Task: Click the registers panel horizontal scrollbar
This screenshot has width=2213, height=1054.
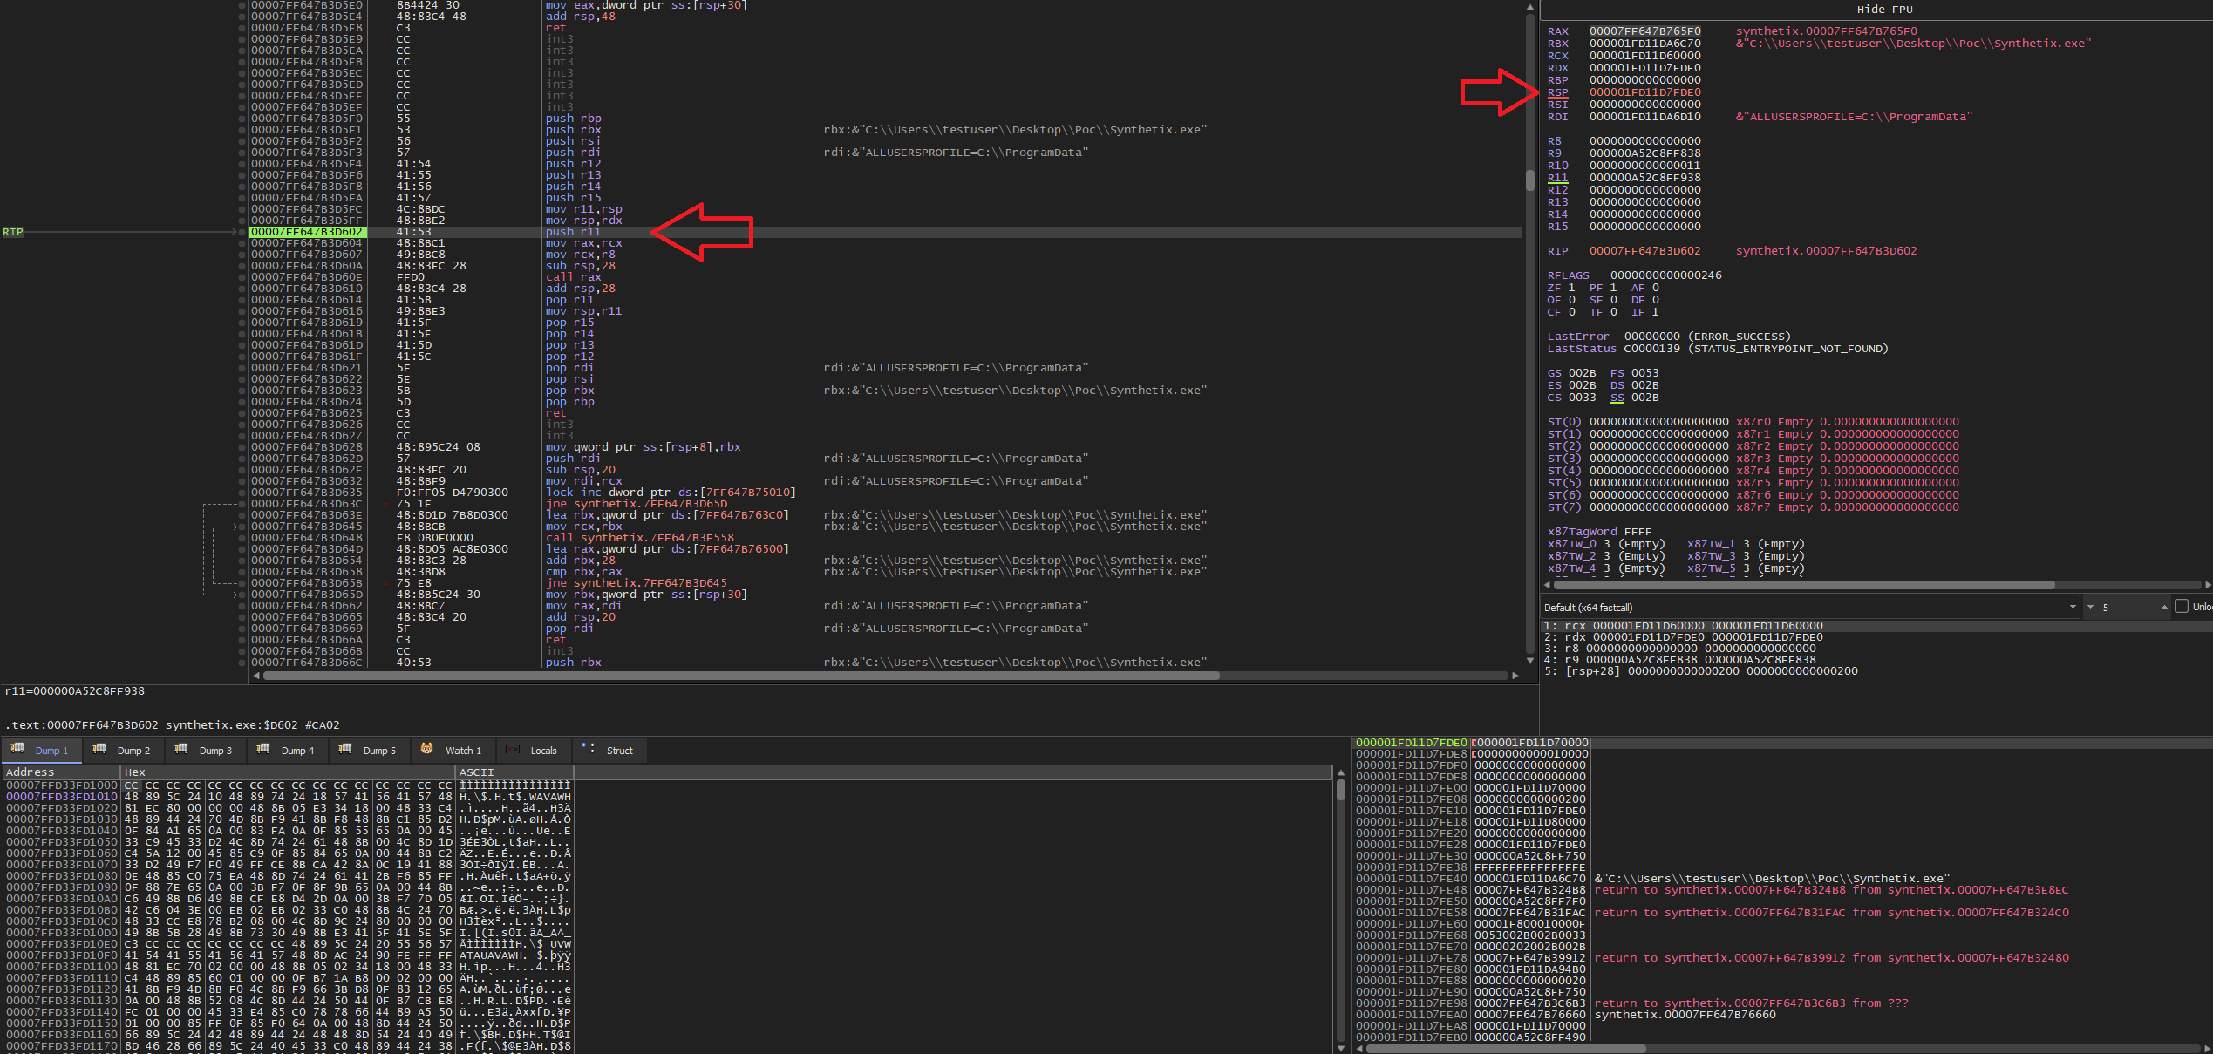Action: coord(1804,585)
